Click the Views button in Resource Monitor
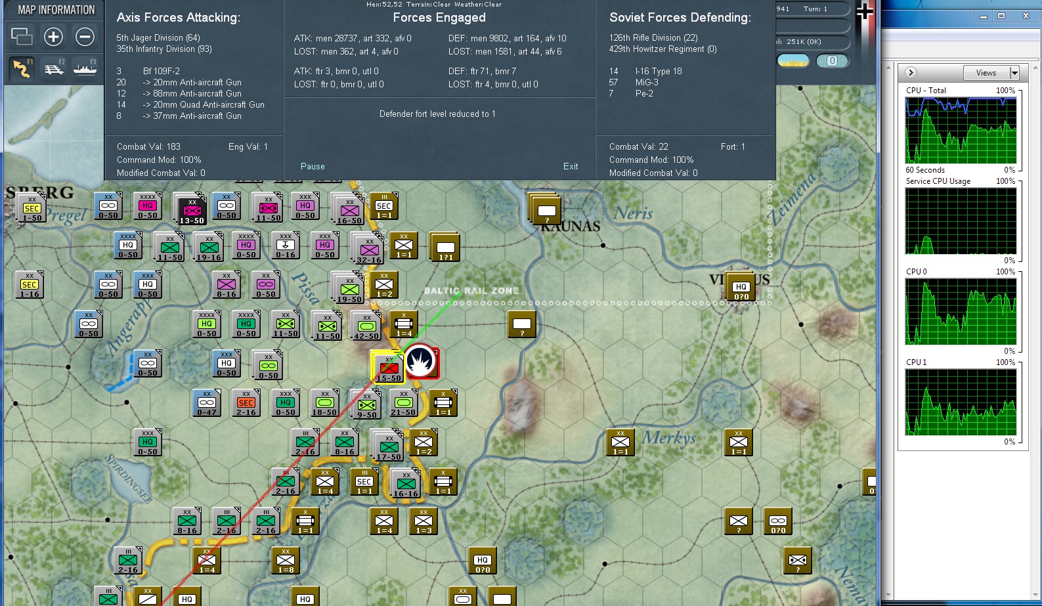 [x=986, y=73]
